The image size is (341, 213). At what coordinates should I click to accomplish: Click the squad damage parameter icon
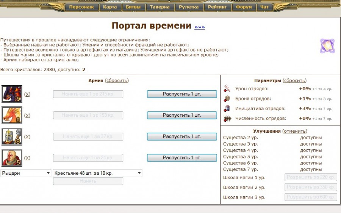(x=227, y=89)
